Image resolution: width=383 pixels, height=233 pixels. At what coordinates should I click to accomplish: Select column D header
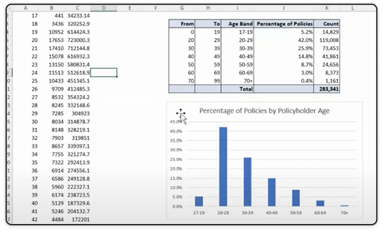pyautogui.click(x=103, y=8)
